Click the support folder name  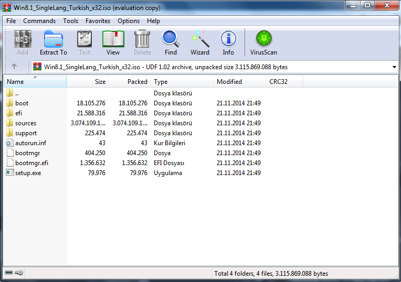pos(26,133)
